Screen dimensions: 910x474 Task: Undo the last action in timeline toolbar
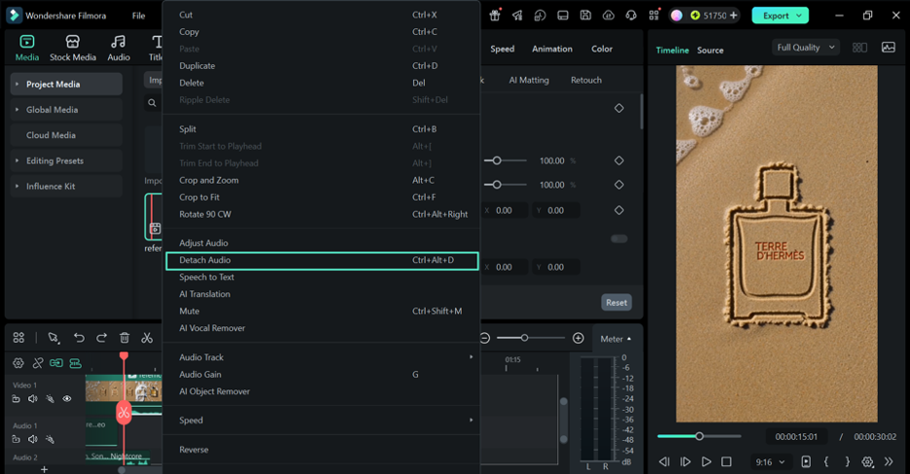(x=79, y=338)
